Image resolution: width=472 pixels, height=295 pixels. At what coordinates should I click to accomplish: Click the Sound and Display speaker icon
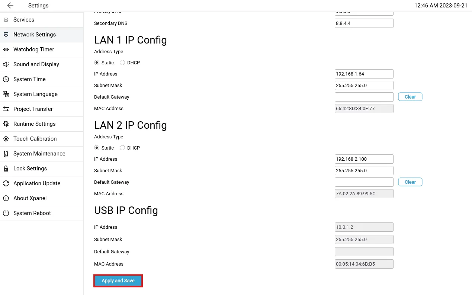(x=6, y=64)
